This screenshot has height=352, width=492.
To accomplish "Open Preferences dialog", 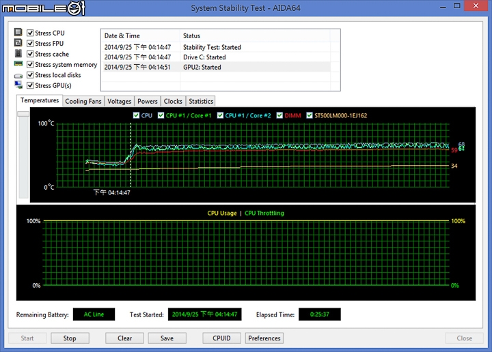I will coord(264,338).
